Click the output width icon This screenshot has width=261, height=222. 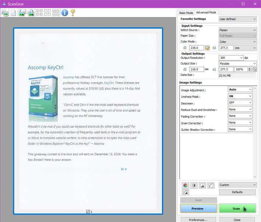point(185,69)
